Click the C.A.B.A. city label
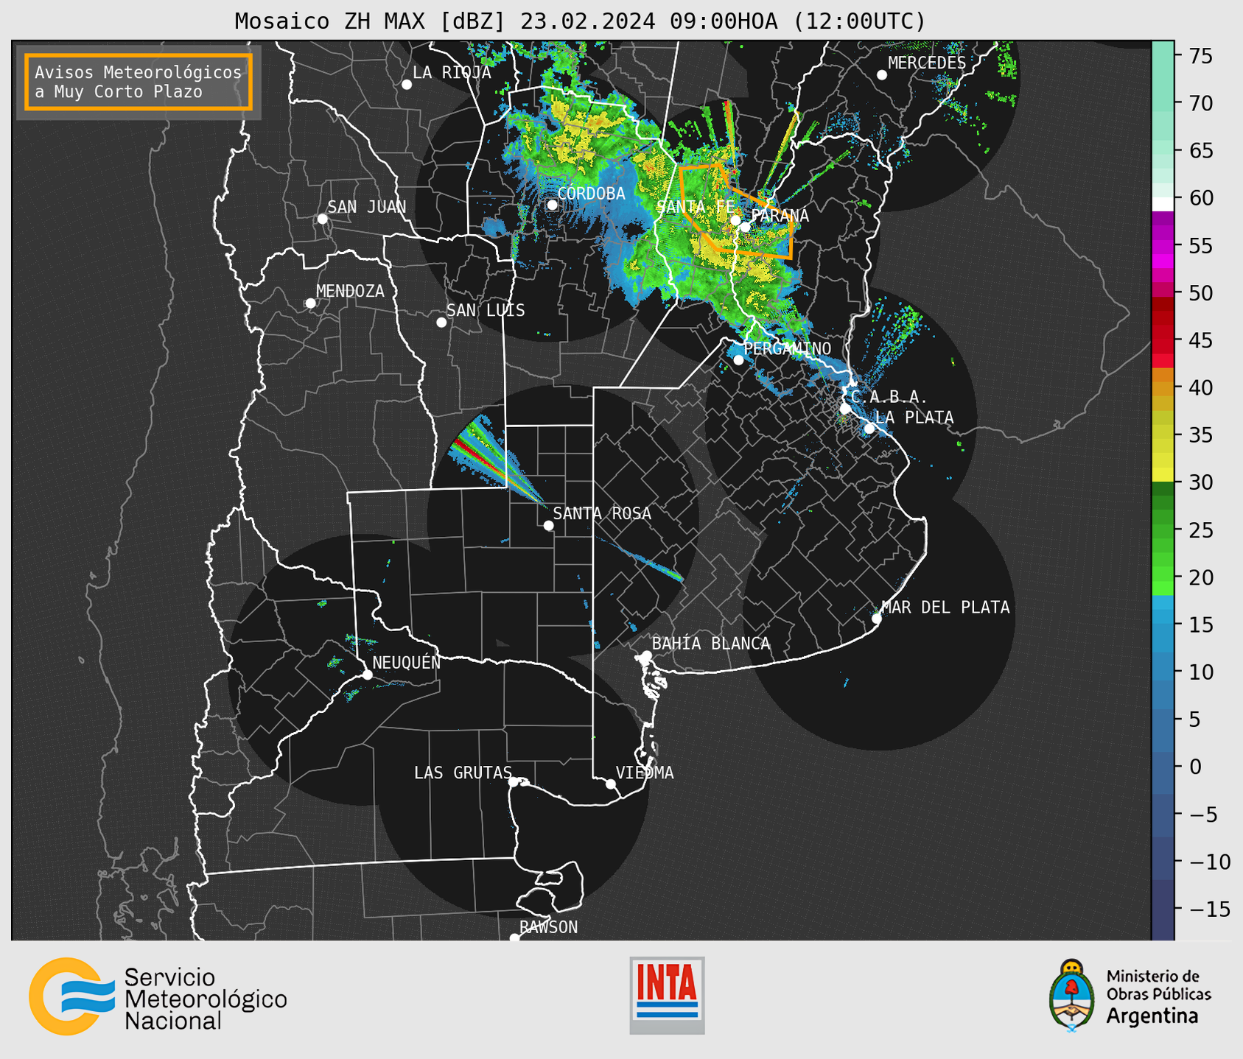Screen dimensions: 1243x1059 tap(889, 397)
